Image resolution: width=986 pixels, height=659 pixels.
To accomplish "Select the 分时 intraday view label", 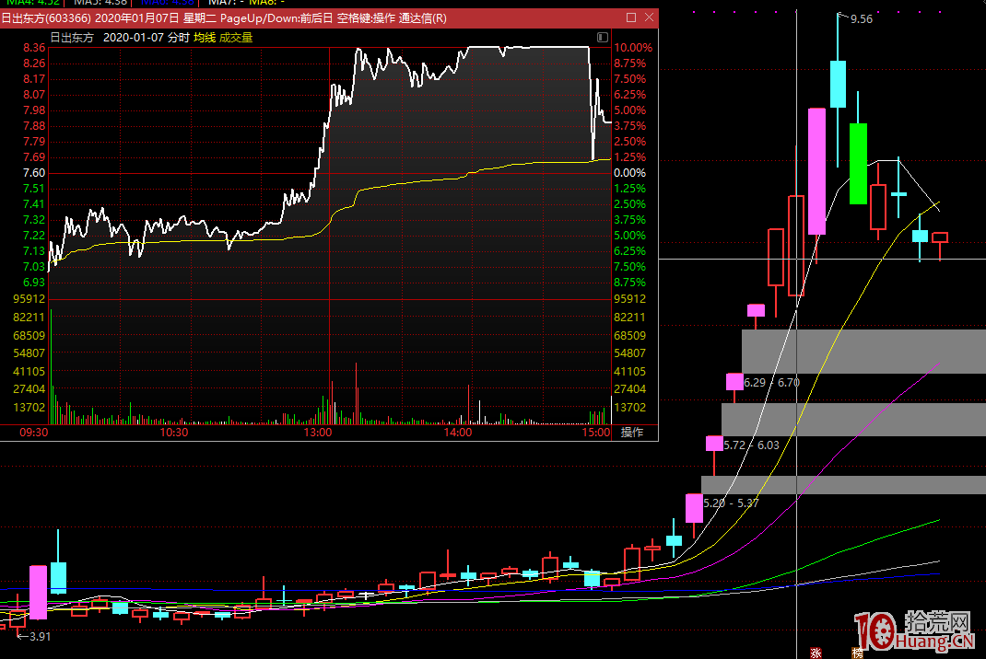I will 178,38.
